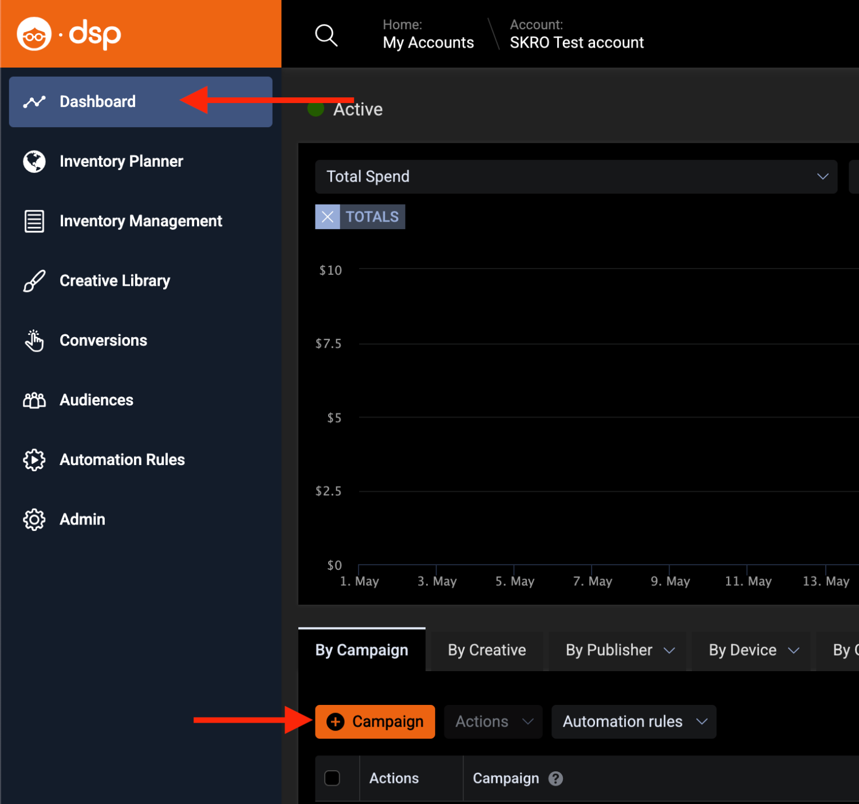Click the Admin gear icon
The height and width of the screenshot is (804, 859).
tap(34, 519)
